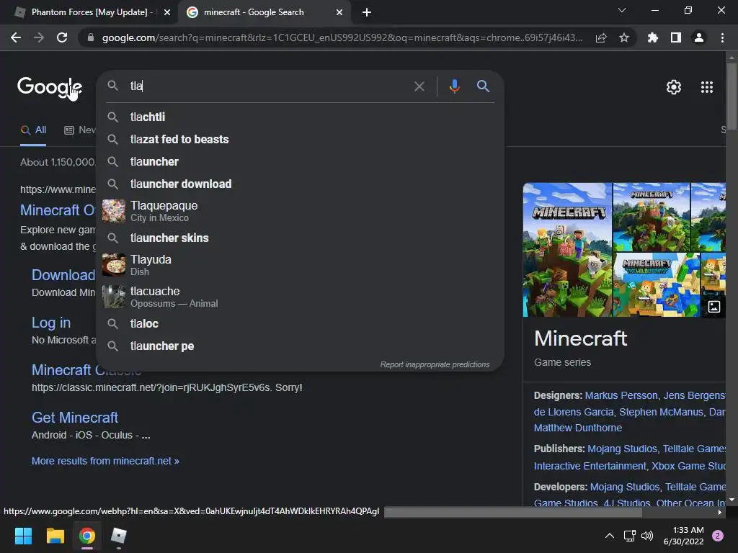Pick the tlauncher skins suggestion
Viewport: 738px width, 553px height.
[x=300, y=238]
